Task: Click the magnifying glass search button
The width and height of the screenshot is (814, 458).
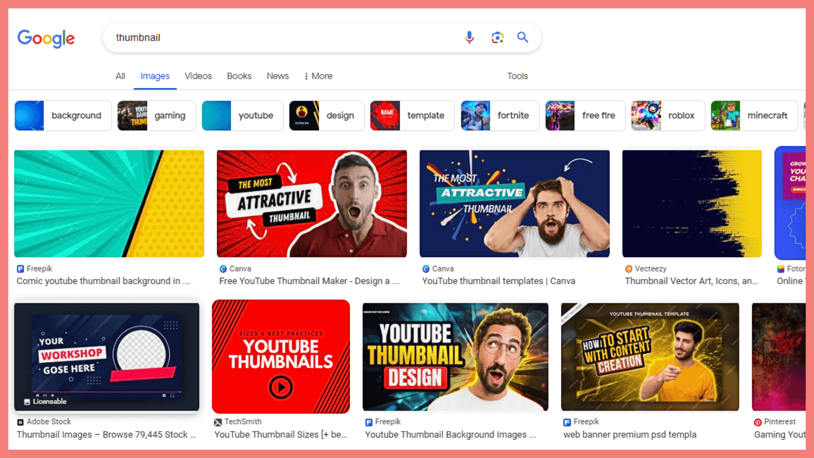Action: [523, 37]
